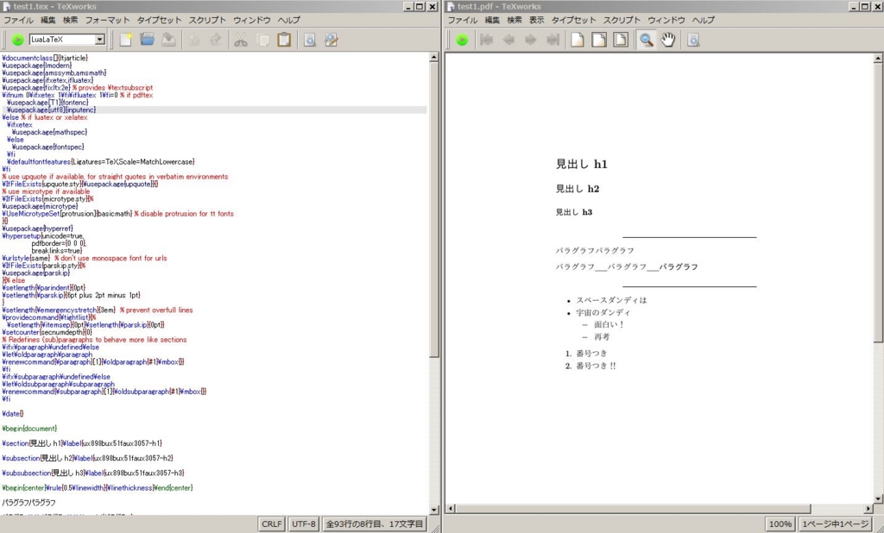Screen dimensions: 884x533
Task: Go to the last PDF page
Action: click(x=552, y=40)
